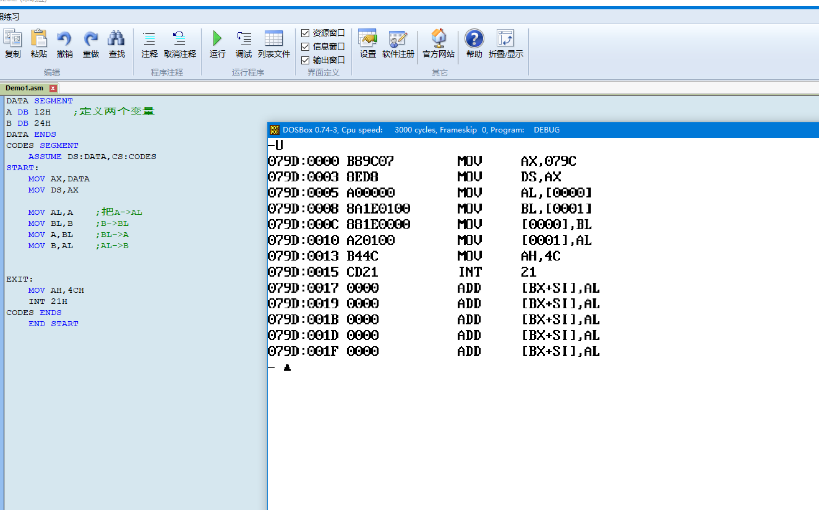Click 'MOV AH,4CH' line in editor

tap(56, 290)
